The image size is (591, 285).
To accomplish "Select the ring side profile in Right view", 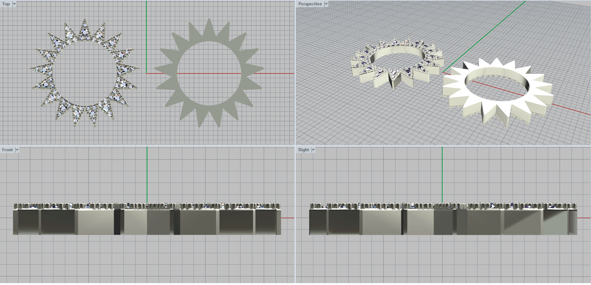I will 443,222.
